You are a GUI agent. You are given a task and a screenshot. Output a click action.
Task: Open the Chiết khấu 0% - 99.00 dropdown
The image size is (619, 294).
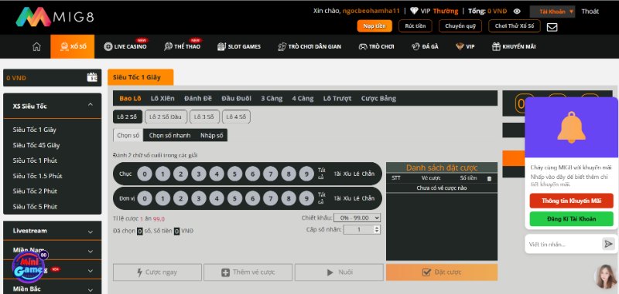click(357, 218)
